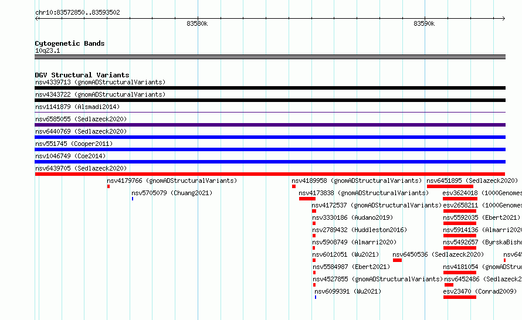Click the red bar beneath nsv6450536
The width and height of the screenshot is (522, 320).
pyautogui.click(x=397, y=260)
